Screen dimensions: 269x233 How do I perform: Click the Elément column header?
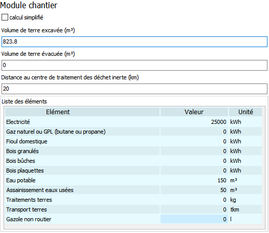tap(82, 112)
